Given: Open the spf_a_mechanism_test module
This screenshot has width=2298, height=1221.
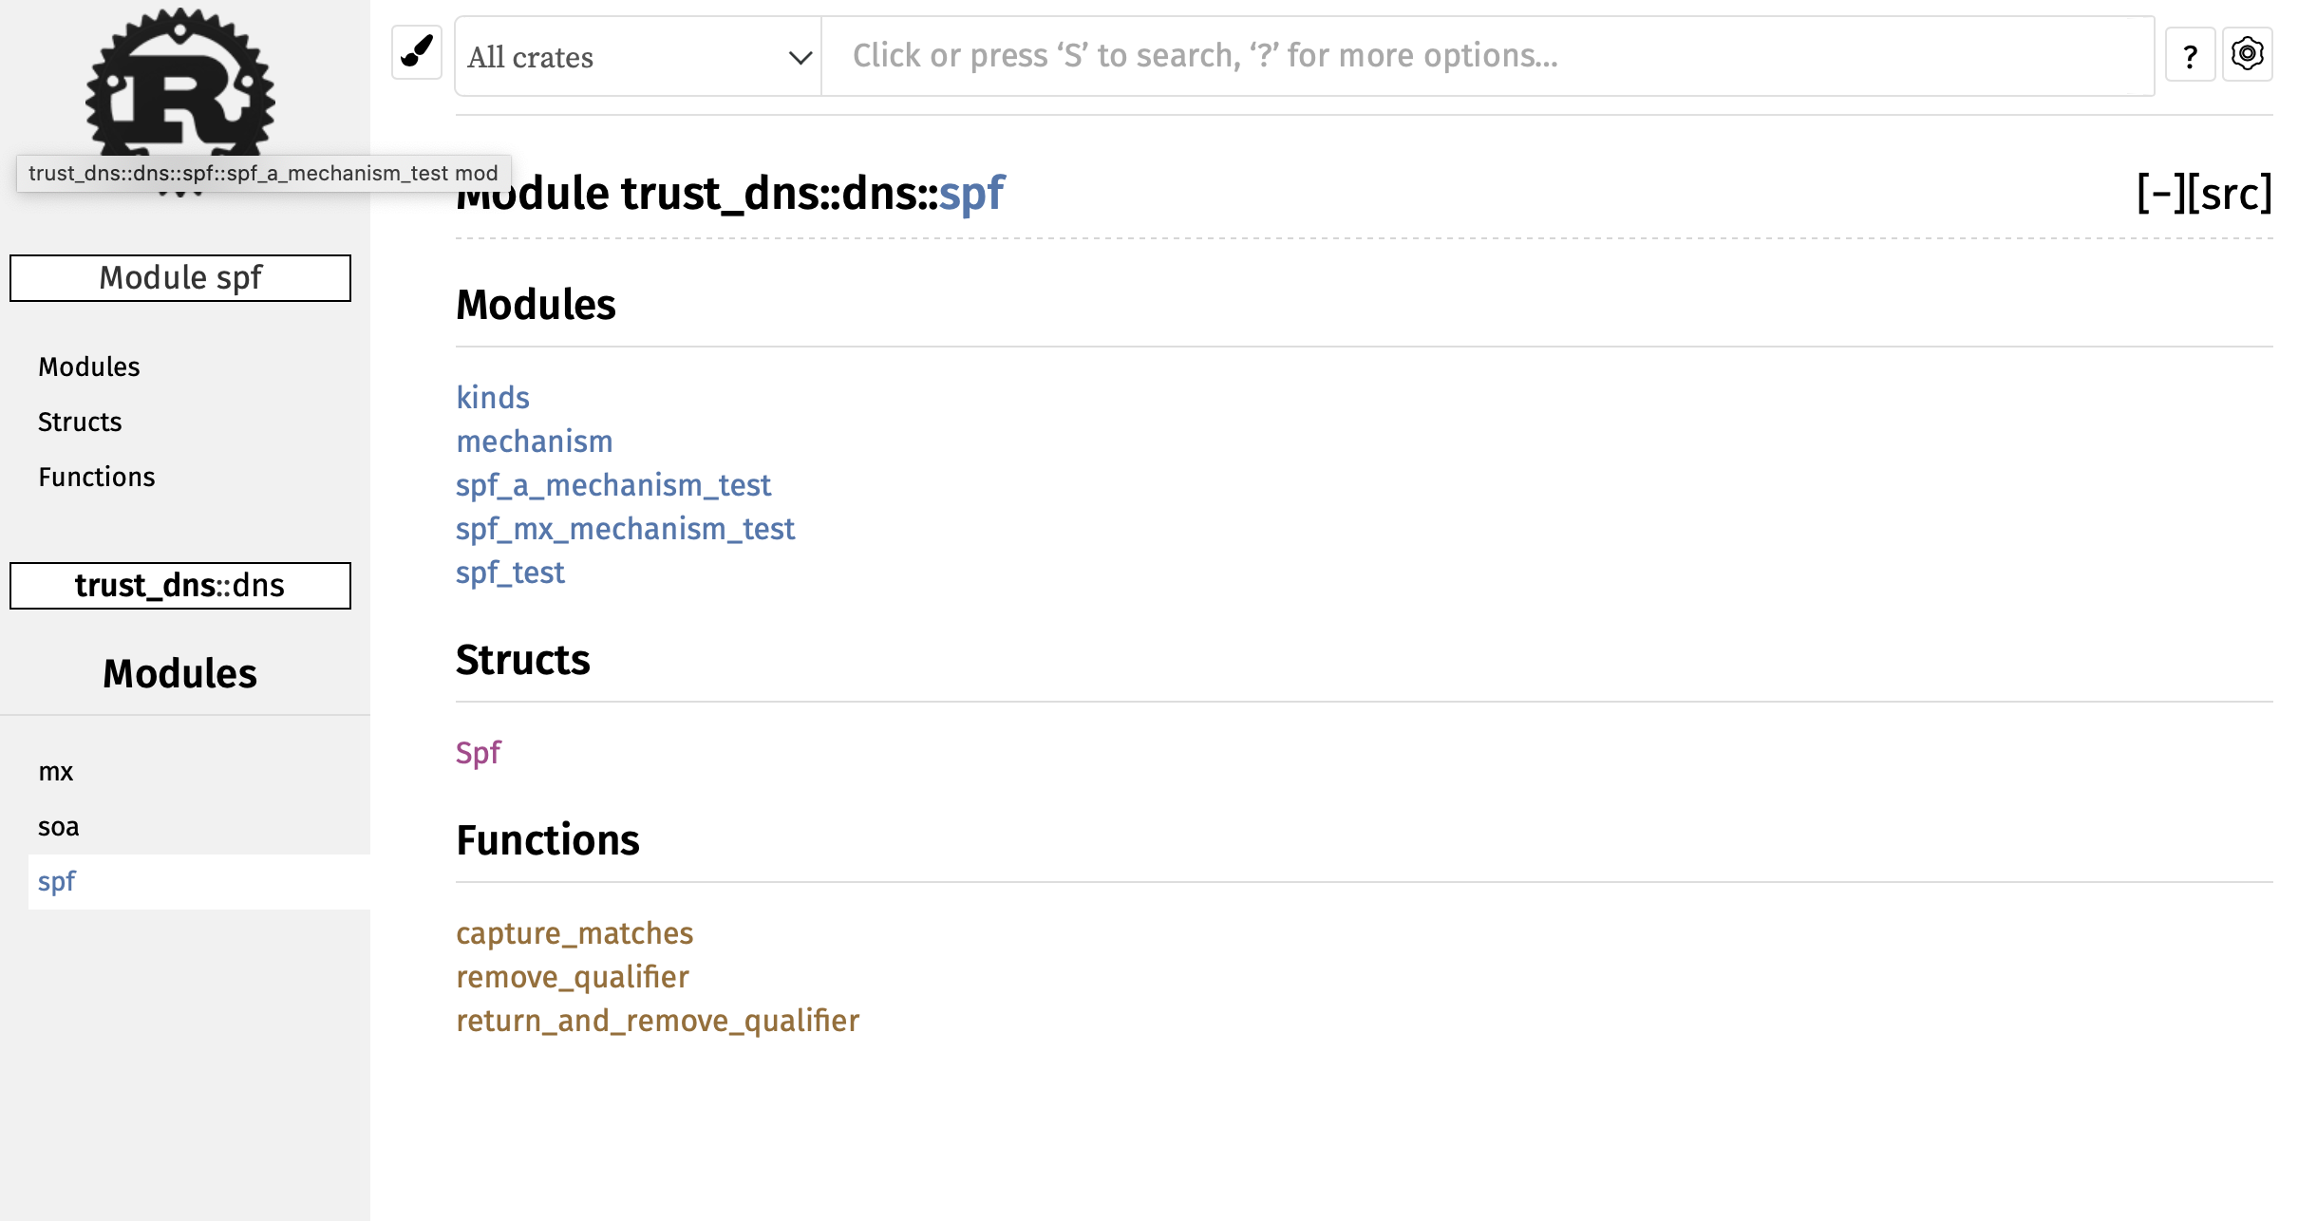Looking at the screenshot, I should tap(612, 484).
